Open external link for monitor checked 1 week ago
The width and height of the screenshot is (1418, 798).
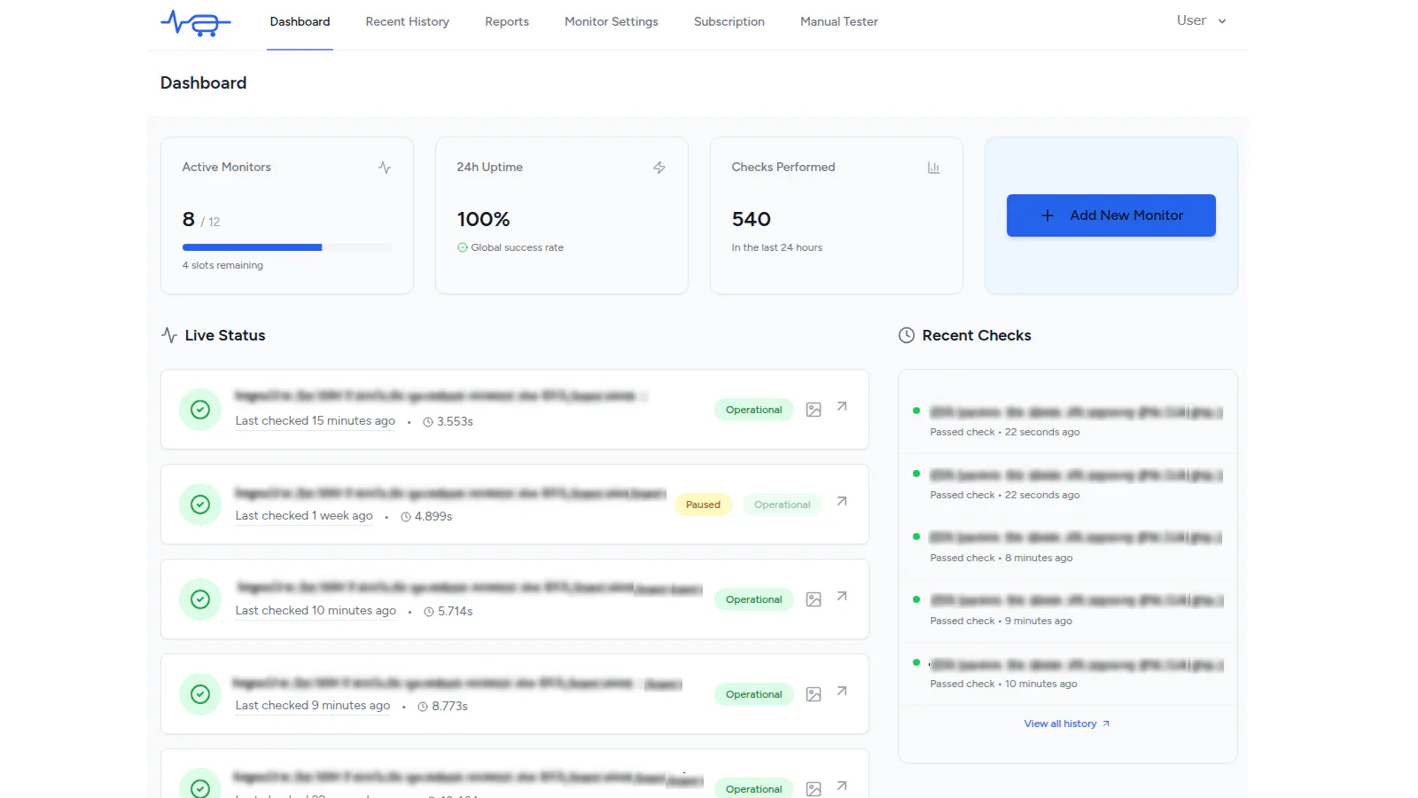point(842,502)
